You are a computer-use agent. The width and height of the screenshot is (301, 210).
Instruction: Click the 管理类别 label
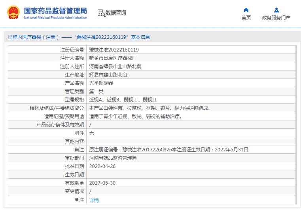coord(74,92)
